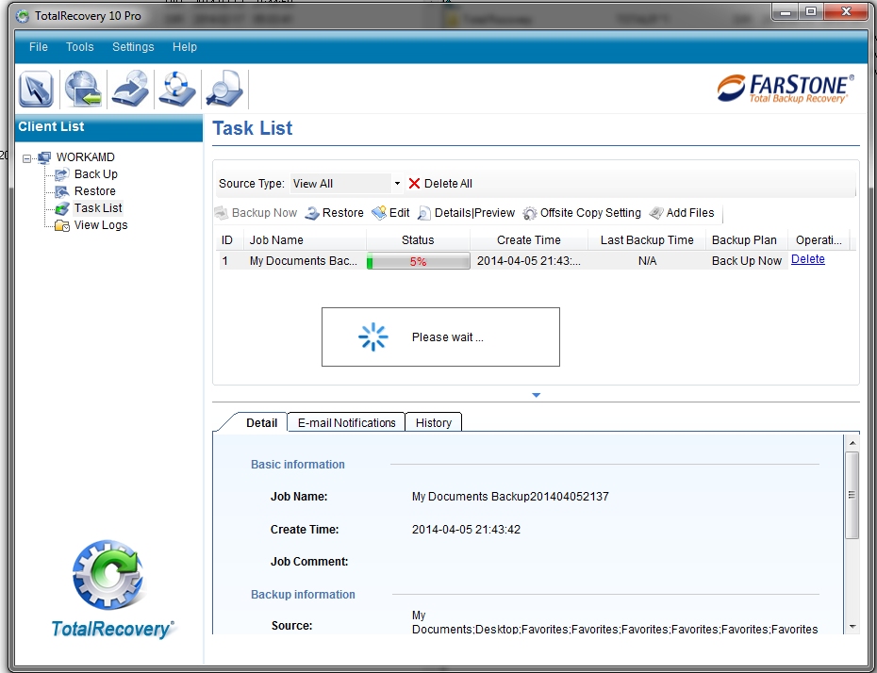Click the Delete All button
The height and width of the screenshot is (673, 877).
point(439,184)
